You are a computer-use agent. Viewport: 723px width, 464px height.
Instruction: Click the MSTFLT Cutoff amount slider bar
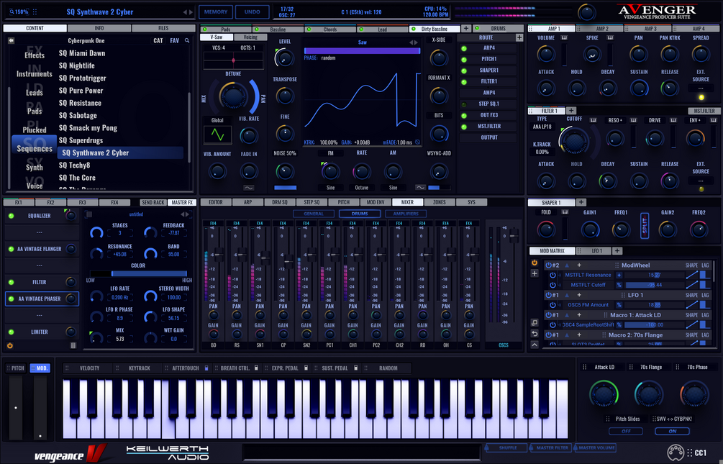click(x=654, y=285)
